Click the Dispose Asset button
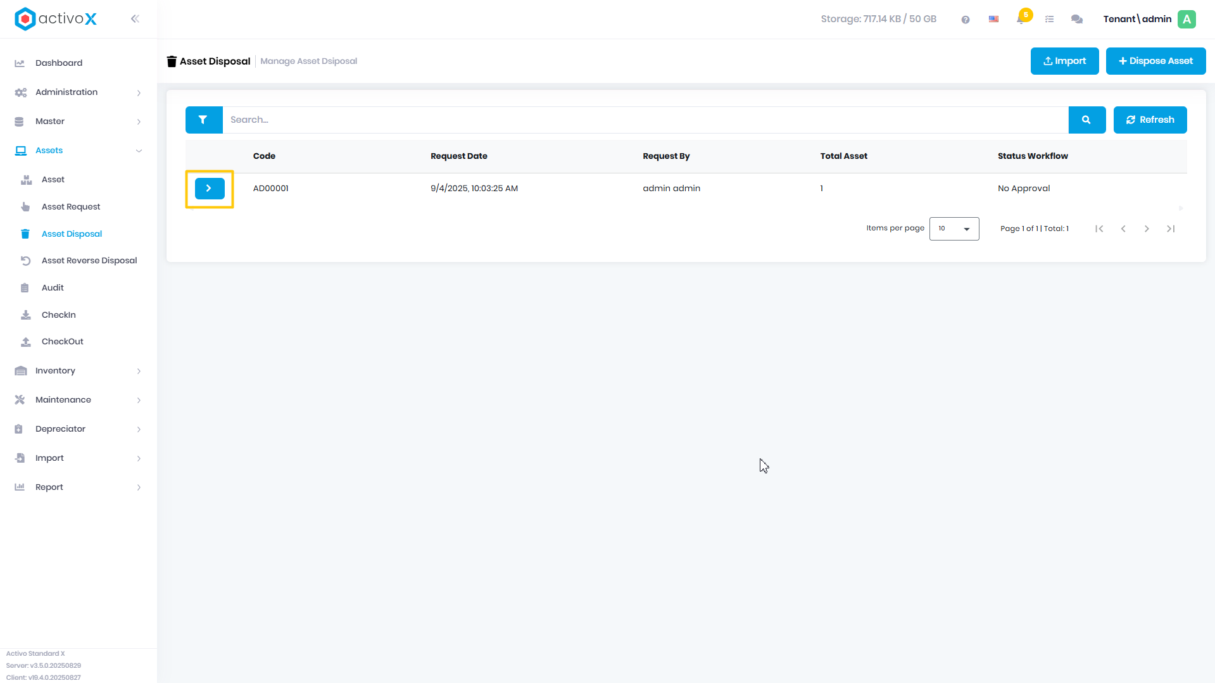1215x683 pixels. coord(1156,61)
